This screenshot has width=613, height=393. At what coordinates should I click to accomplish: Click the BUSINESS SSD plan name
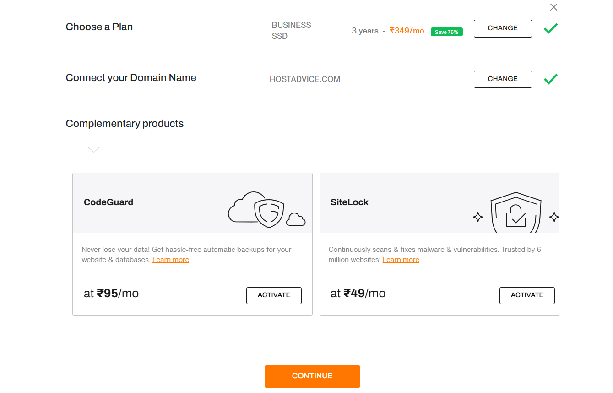pos(291,31)
